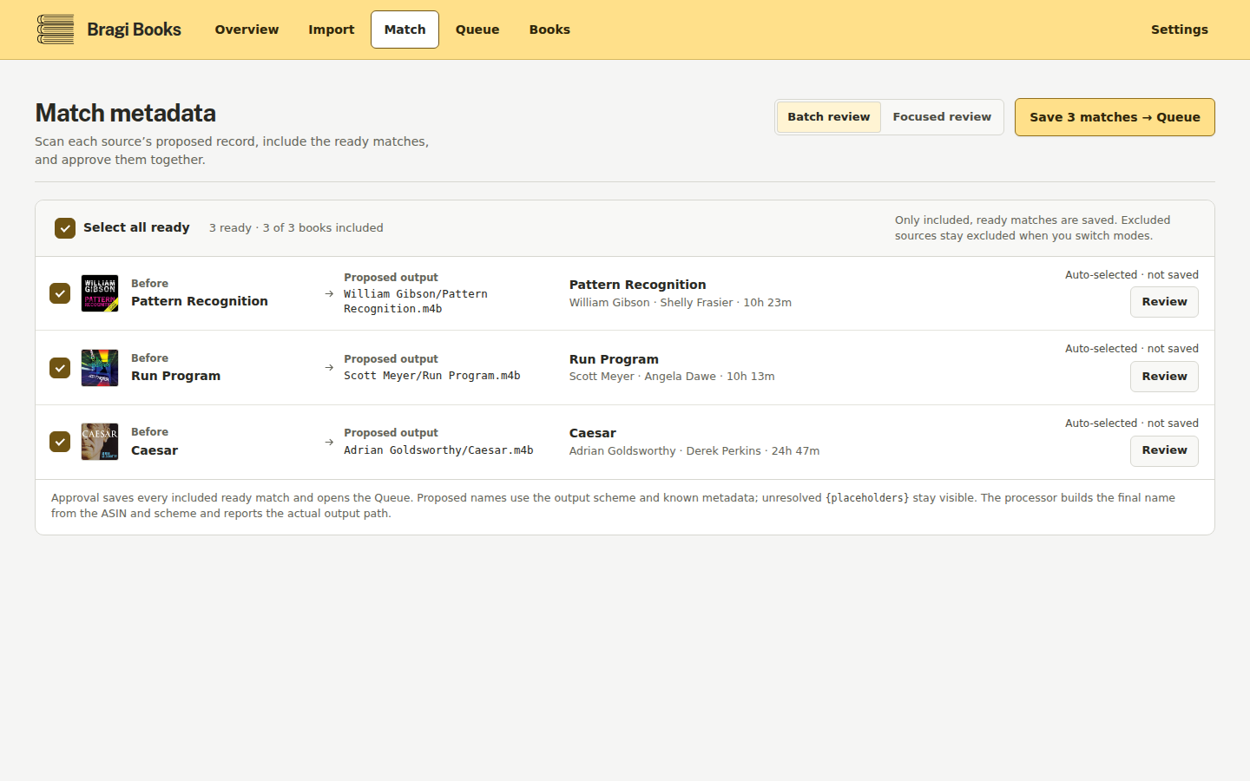Click output path 'Scott Meyer/Run Program.m4b'

point(432,376)
